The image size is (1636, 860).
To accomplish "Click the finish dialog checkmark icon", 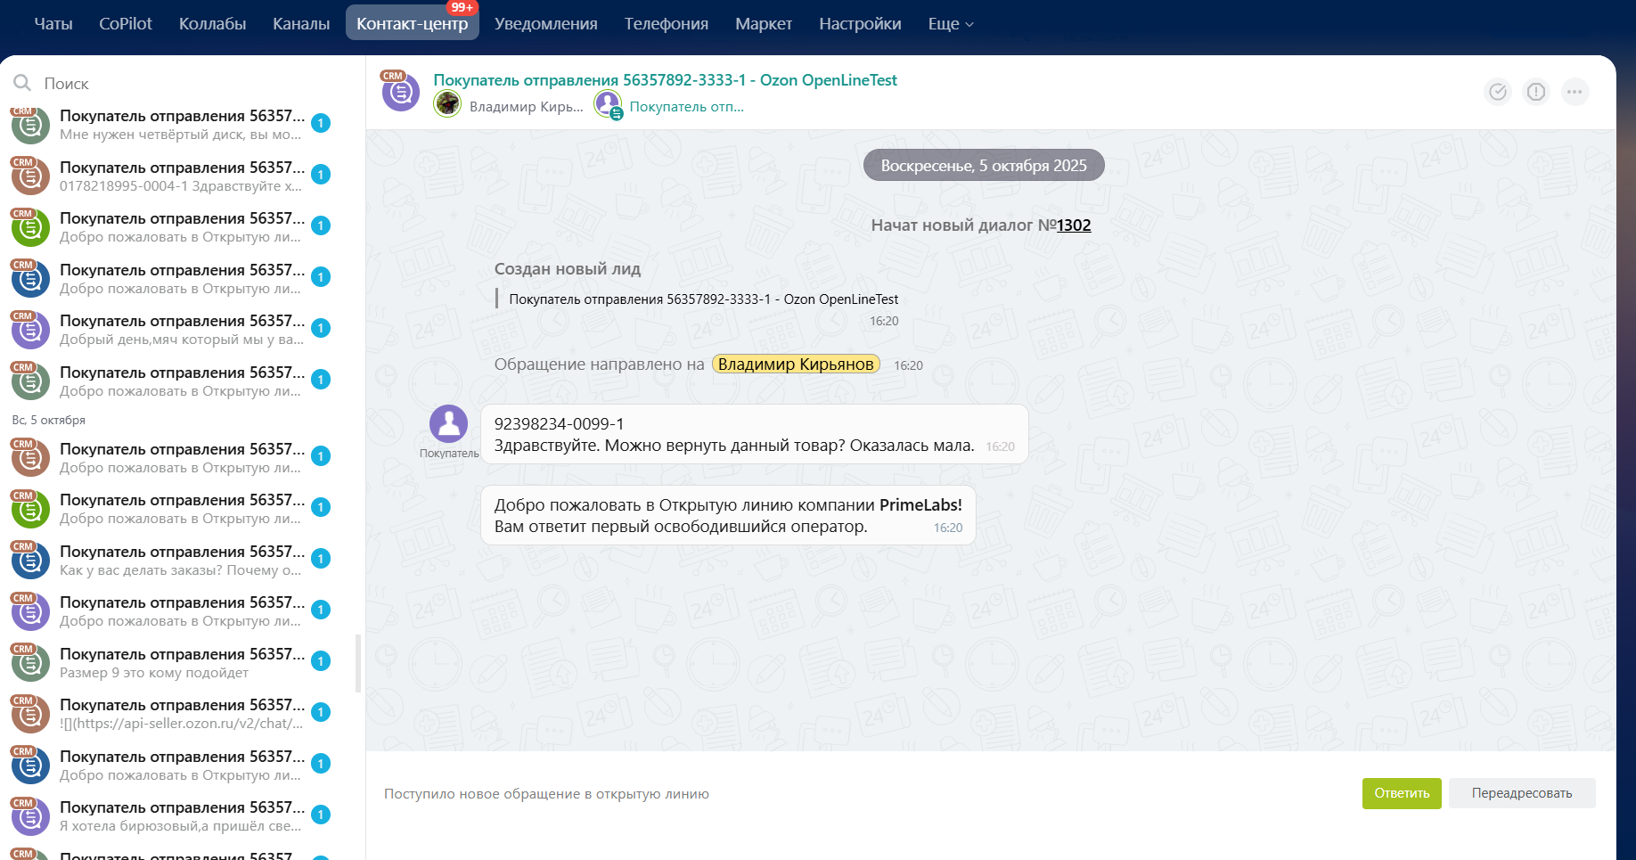I will click(1498, 92).
